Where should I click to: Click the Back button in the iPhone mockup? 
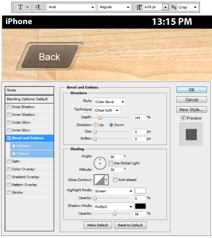click(x=49, y=57)
